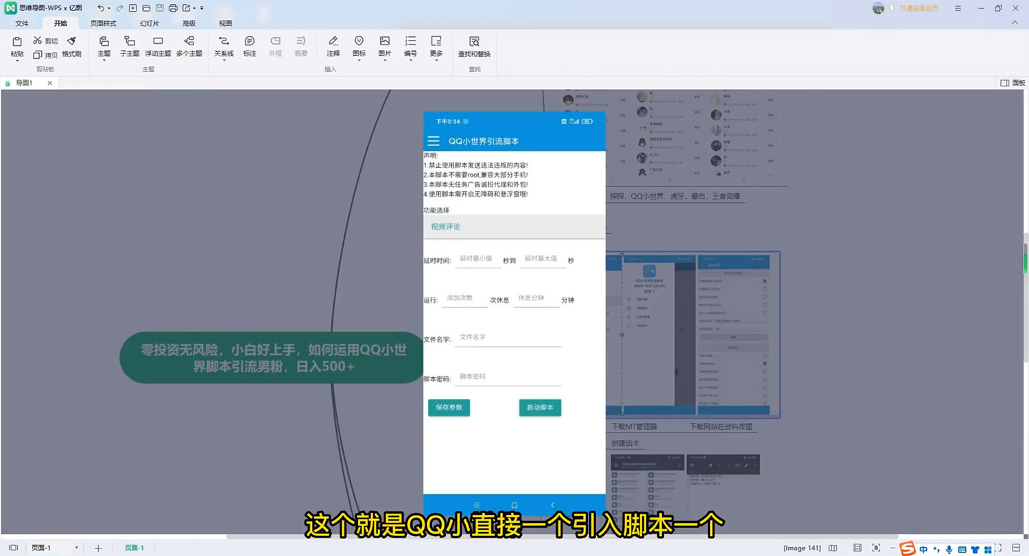Add a new page with the + button

[x=97, y=548]
